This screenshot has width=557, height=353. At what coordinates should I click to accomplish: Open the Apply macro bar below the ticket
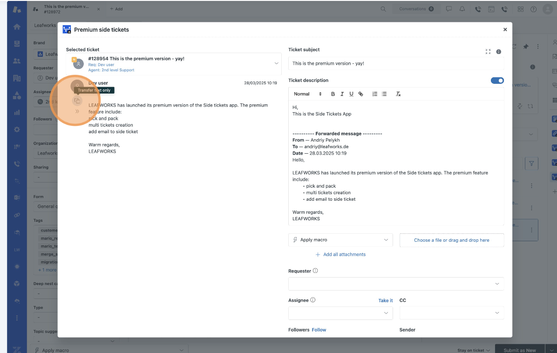point(109,350)
